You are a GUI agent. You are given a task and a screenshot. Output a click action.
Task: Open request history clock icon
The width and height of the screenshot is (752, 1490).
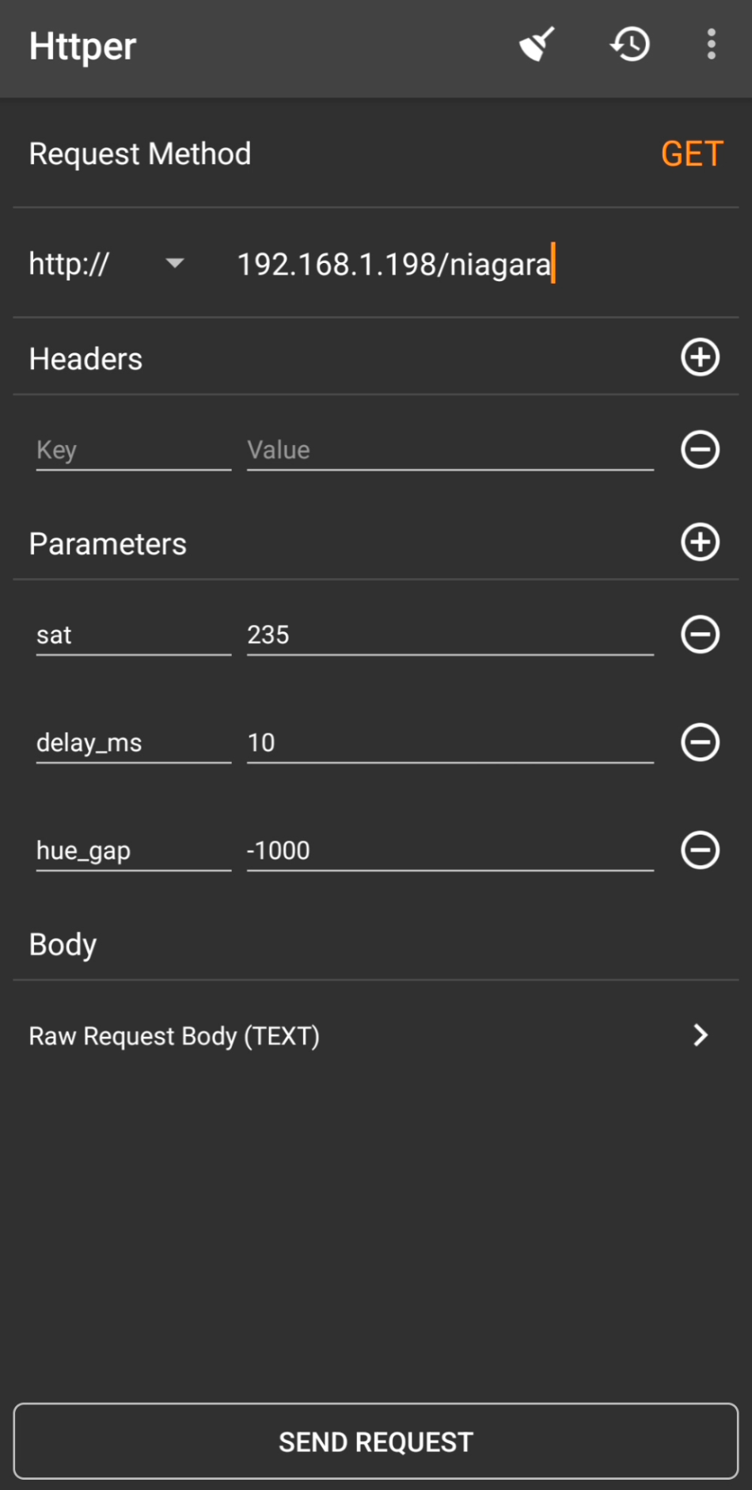coord(630,45)
